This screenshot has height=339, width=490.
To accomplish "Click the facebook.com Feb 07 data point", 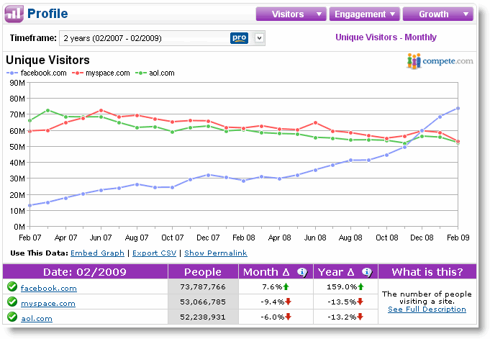I will (30, 205).
